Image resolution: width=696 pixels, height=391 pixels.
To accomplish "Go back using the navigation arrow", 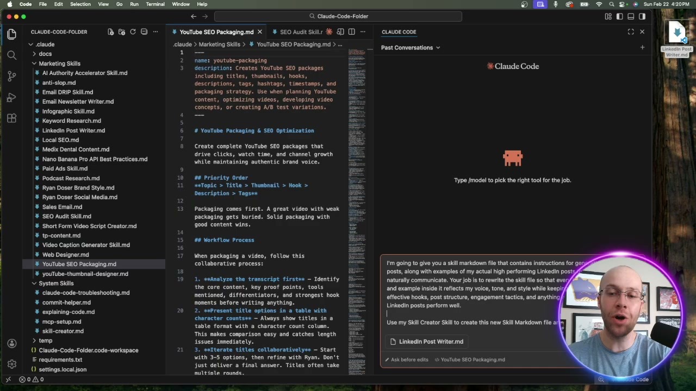I will (194, 16).
